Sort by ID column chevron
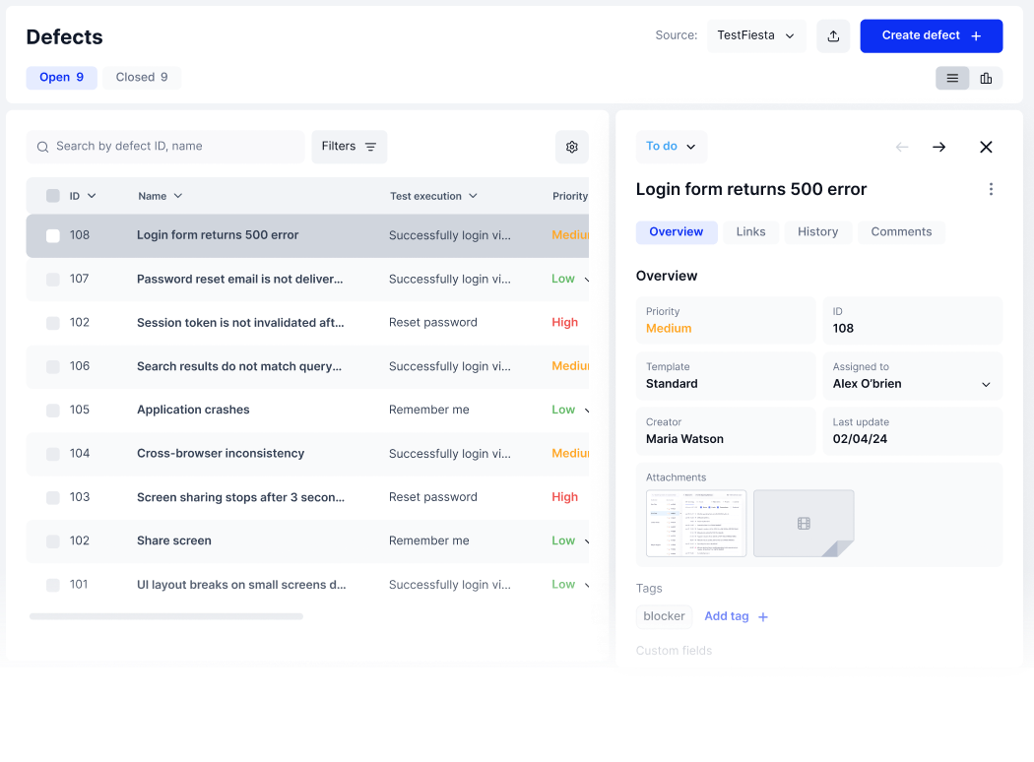Viewport: 1034px width, 762px height. pyautogui.click(x=92, y=196)
